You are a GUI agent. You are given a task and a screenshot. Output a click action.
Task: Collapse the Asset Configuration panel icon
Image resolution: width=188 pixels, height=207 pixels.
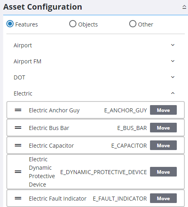[x=184, y=7]
